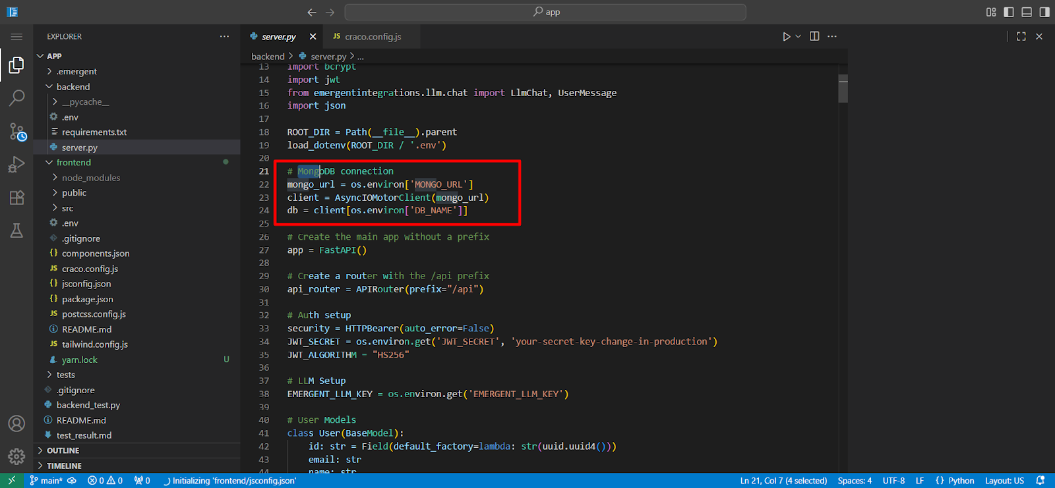This screenshot has width=1055, height=488.
Task: Open the errors and warnings problems indicator
Action: (x=105, y=481)
